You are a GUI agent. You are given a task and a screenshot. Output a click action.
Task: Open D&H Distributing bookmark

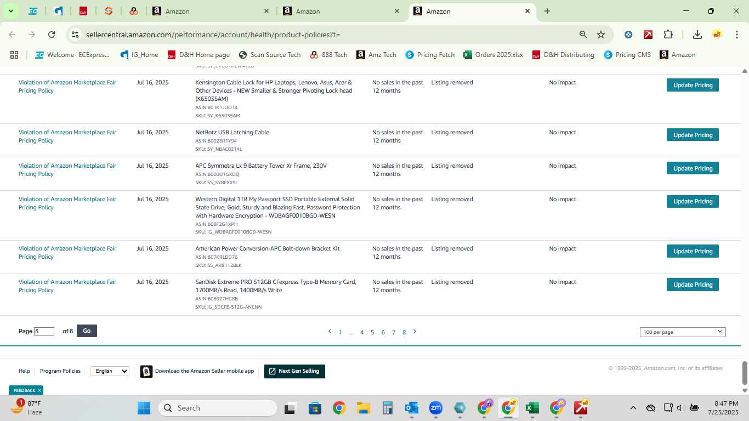tap(563, 55)
